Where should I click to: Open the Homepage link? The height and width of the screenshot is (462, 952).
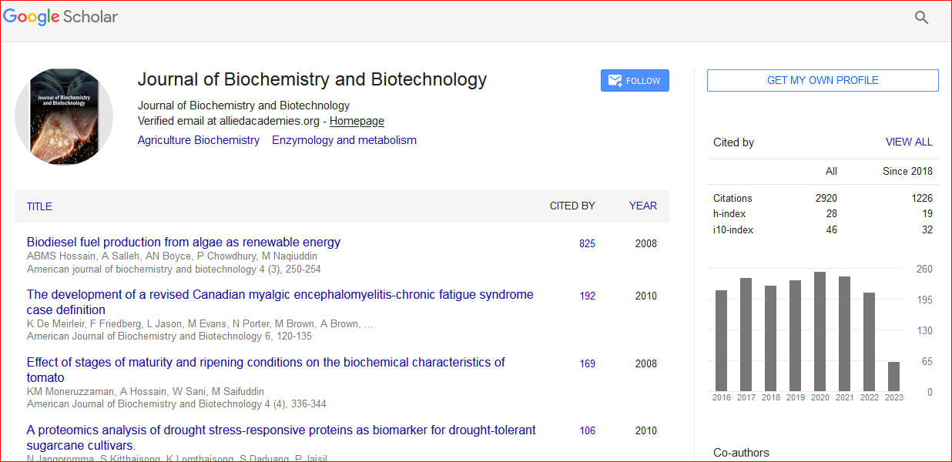pos(357,121)
